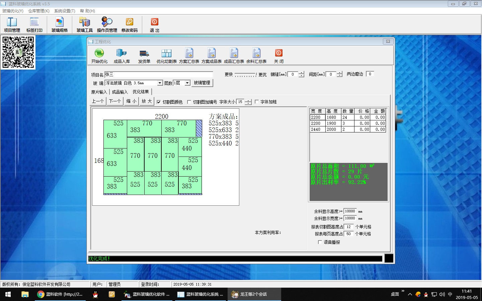
Task: Enable the 语音播报 voice broadcast checkbox
Action: [320, 242]
